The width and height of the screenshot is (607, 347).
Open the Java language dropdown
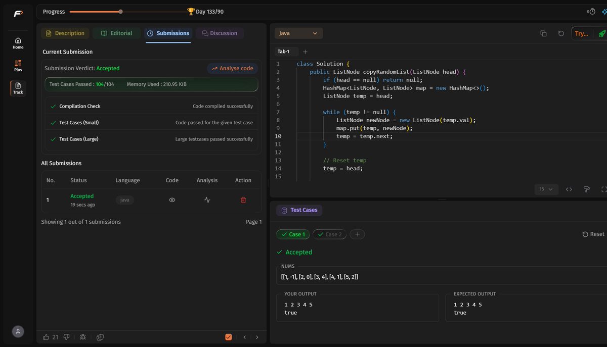(298, 33)
